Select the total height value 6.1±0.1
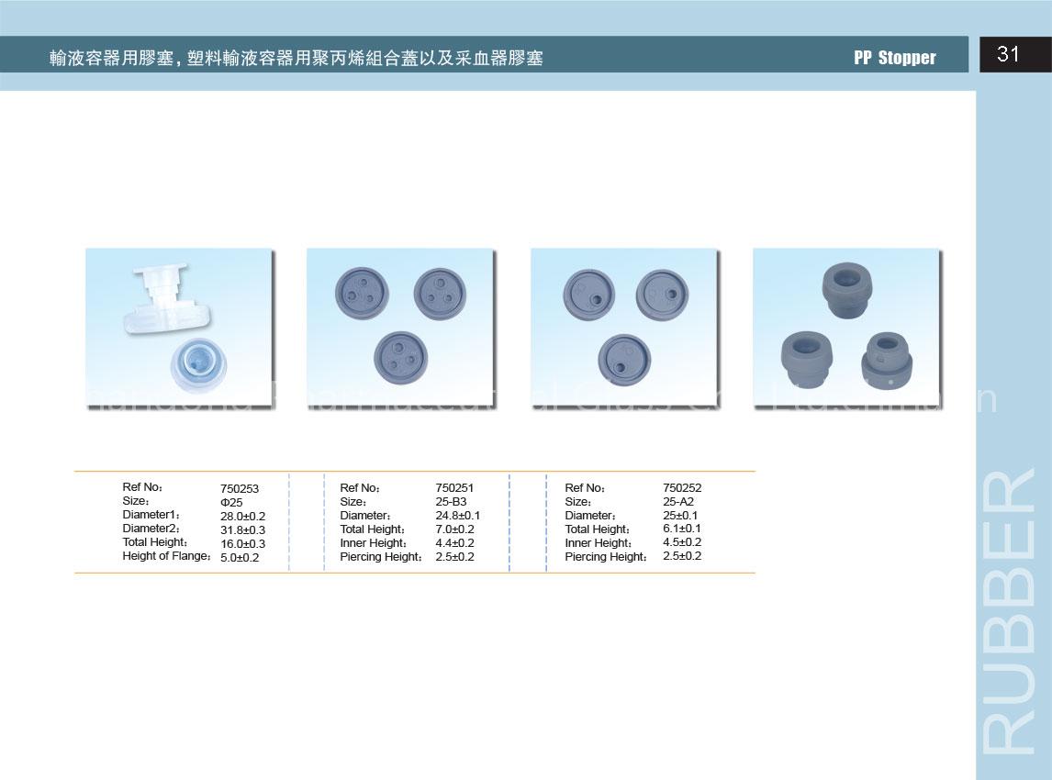This screenshot has height=780, width=1052. [682, 529]
